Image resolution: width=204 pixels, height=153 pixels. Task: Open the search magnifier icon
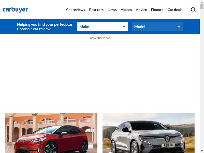pos(193,10)
